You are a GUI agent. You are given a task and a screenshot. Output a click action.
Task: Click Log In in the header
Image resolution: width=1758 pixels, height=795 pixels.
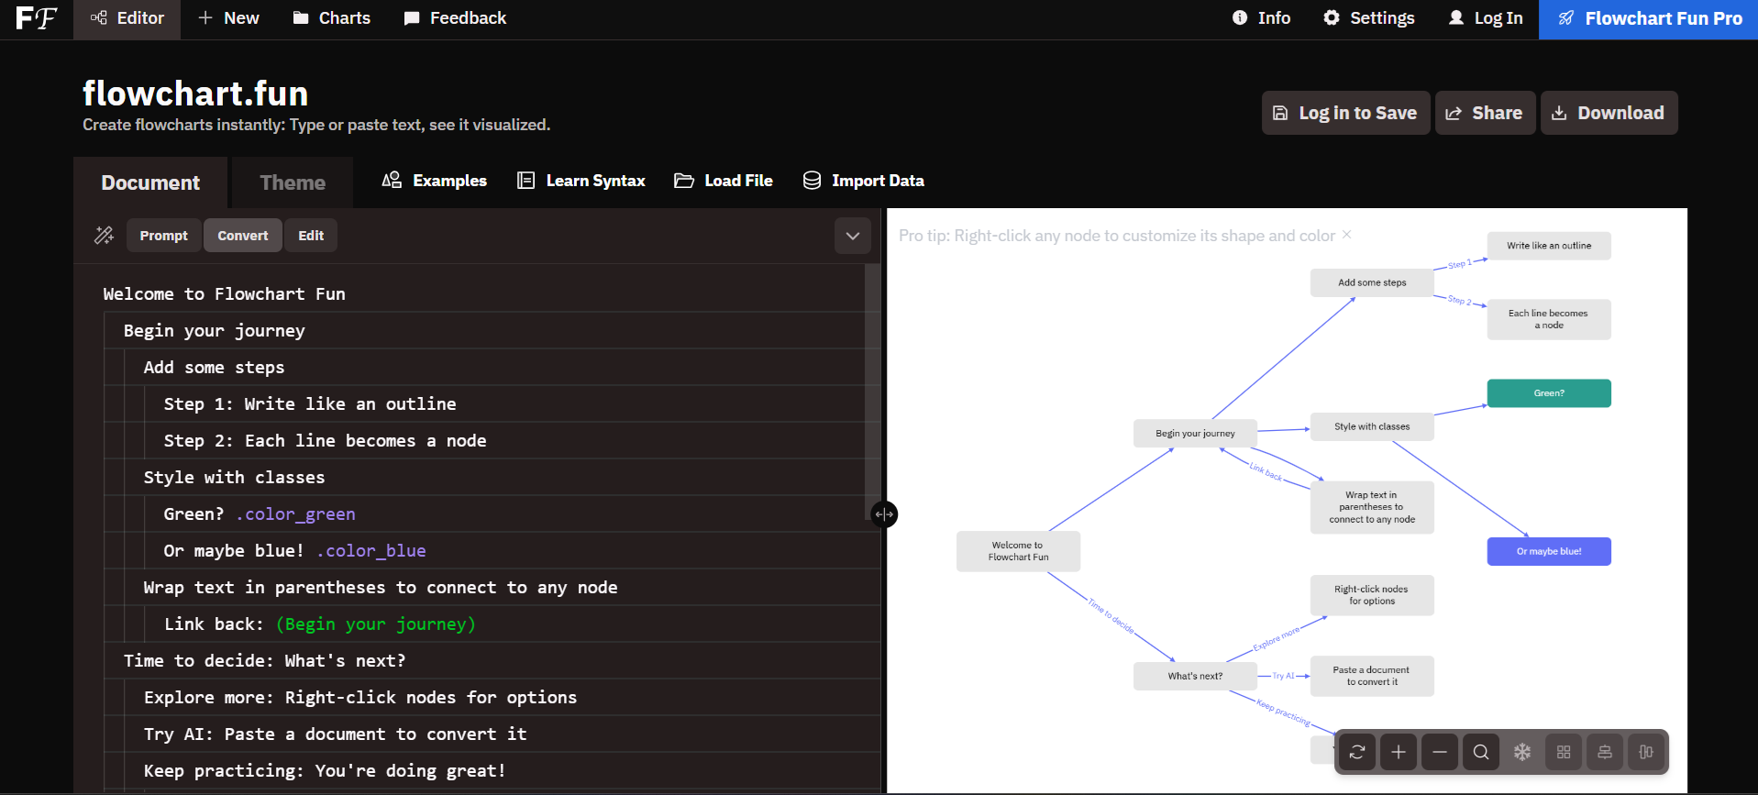click(x=1486, y=18)
